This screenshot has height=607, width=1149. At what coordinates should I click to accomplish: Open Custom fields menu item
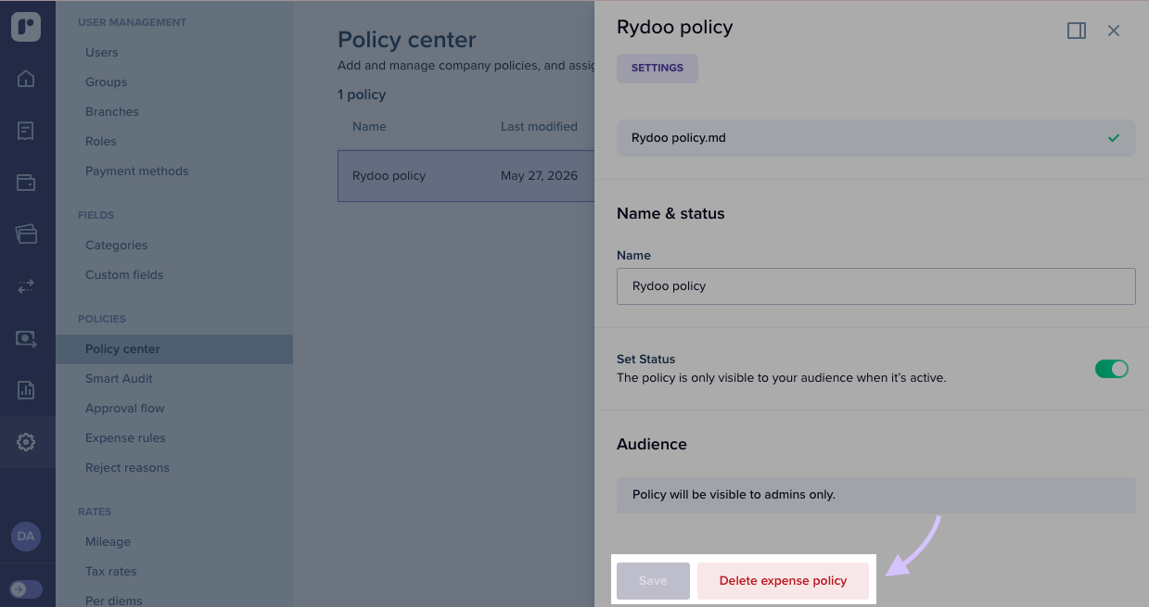[124, 275]
